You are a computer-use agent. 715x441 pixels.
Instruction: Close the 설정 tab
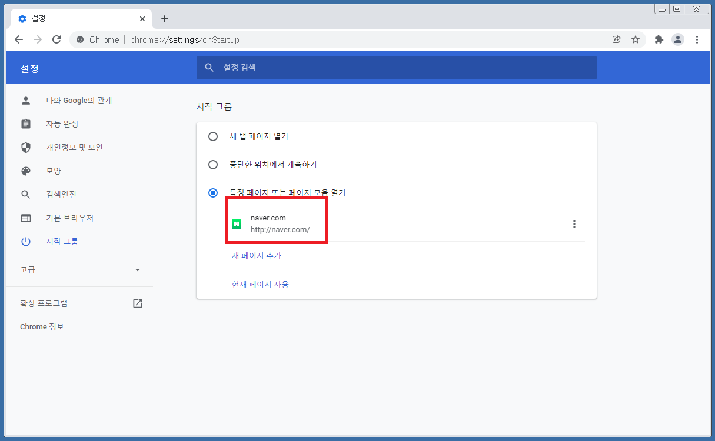pos(142,19)
